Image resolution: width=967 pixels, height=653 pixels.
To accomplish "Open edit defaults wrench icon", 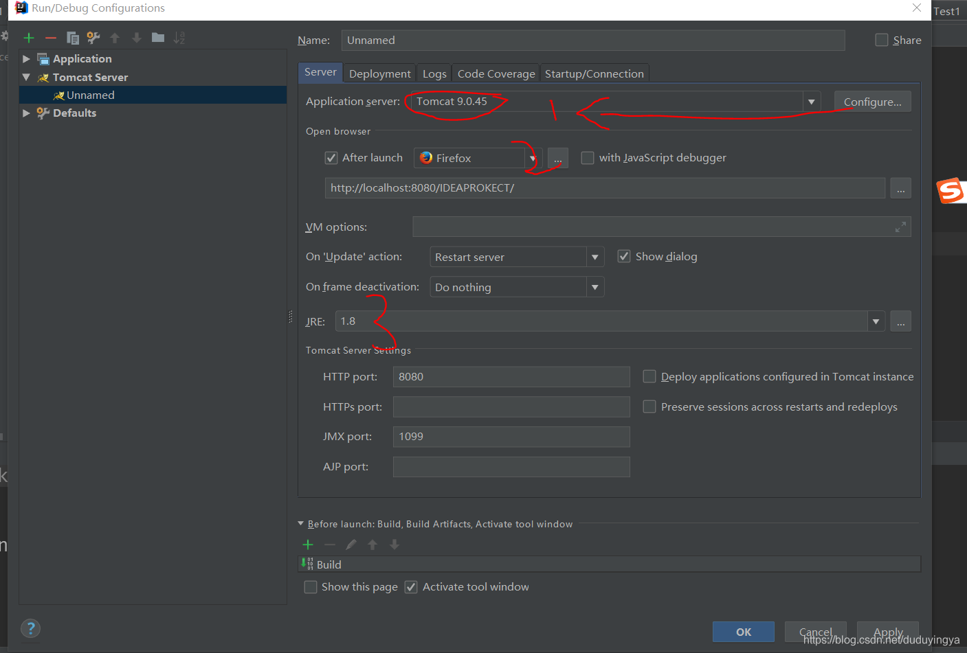I will point(93,38).
